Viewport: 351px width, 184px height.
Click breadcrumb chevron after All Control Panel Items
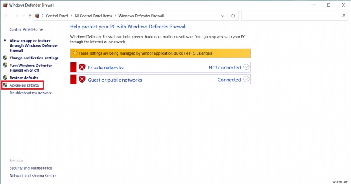115,16
